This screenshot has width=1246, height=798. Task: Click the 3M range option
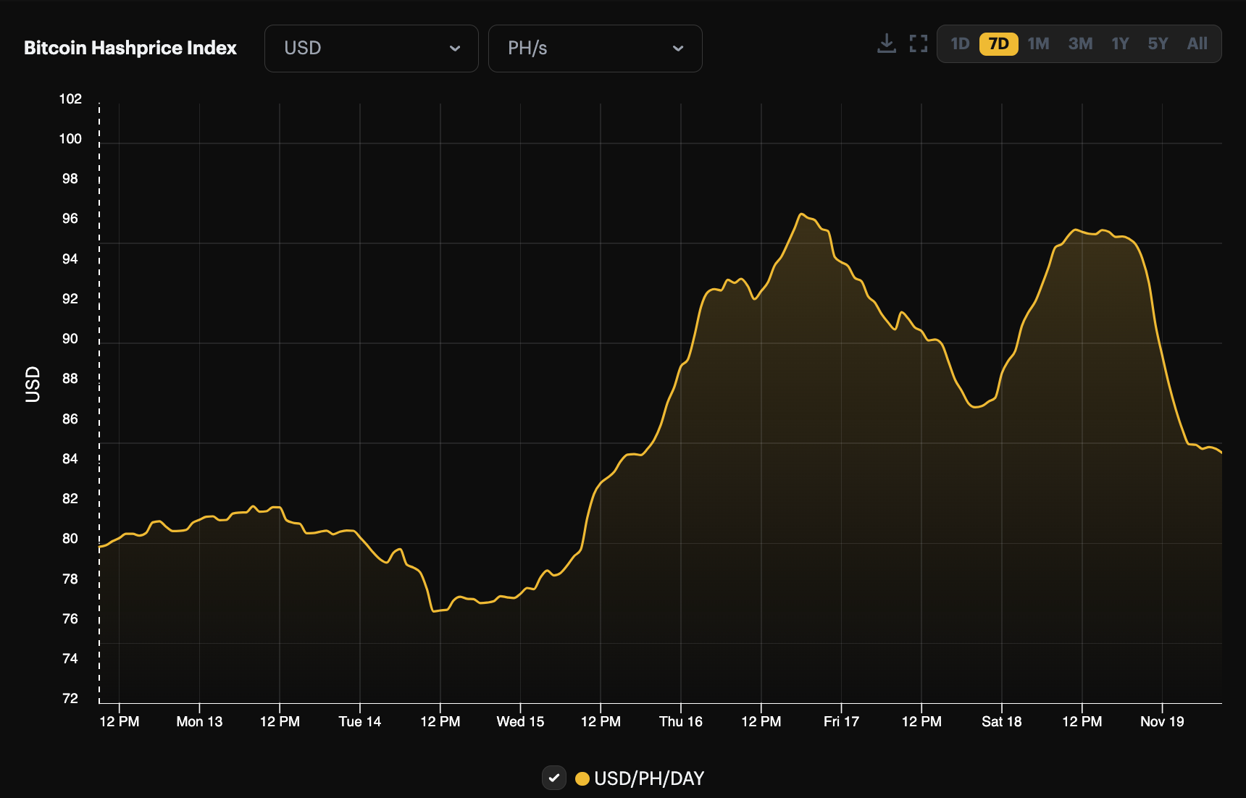(x=1079, y=43)
